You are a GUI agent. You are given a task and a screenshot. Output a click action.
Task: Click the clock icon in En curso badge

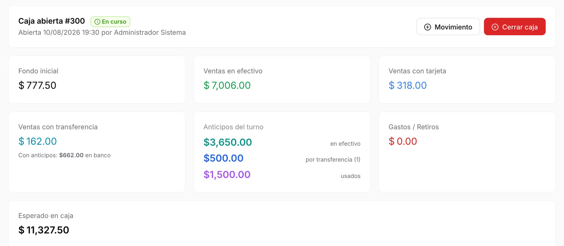point(97,22)
